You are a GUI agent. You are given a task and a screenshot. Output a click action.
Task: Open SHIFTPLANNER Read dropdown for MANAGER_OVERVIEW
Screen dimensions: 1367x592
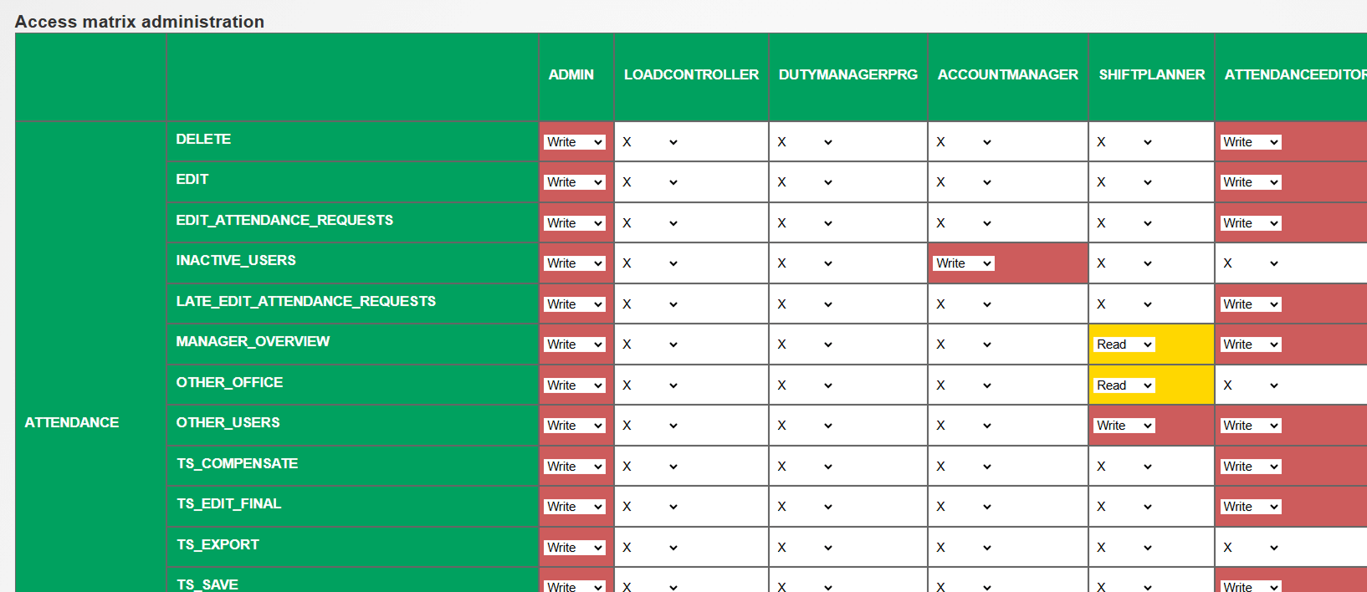click(1124, 344)
